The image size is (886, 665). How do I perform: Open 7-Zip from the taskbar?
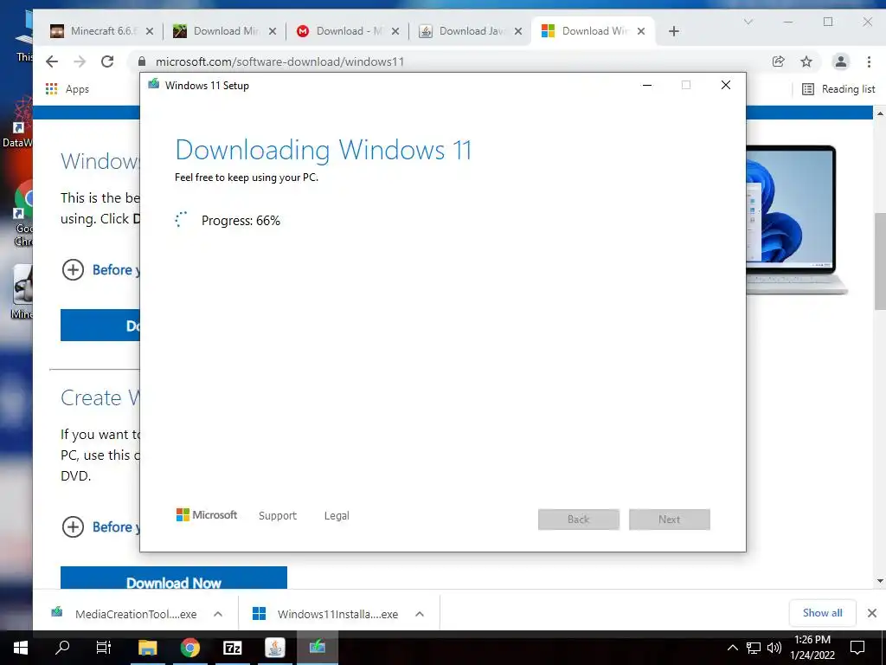pyautogui.click(x=232, y=648)
